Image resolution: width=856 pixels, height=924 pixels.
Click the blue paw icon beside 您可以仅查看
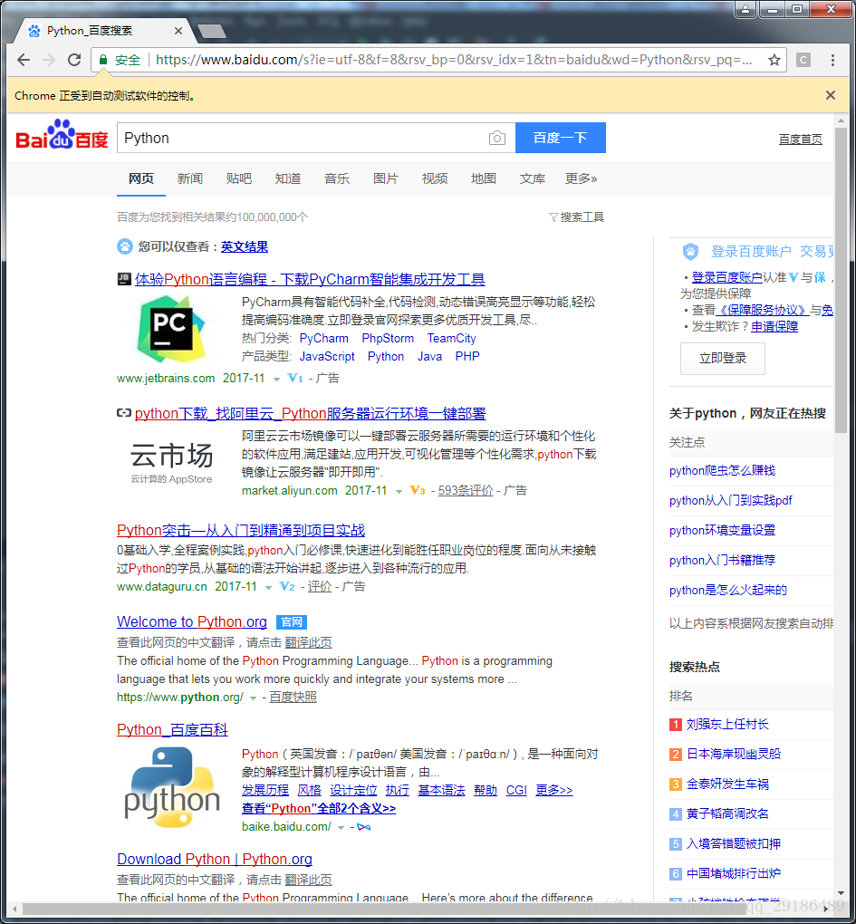[125, 246]
